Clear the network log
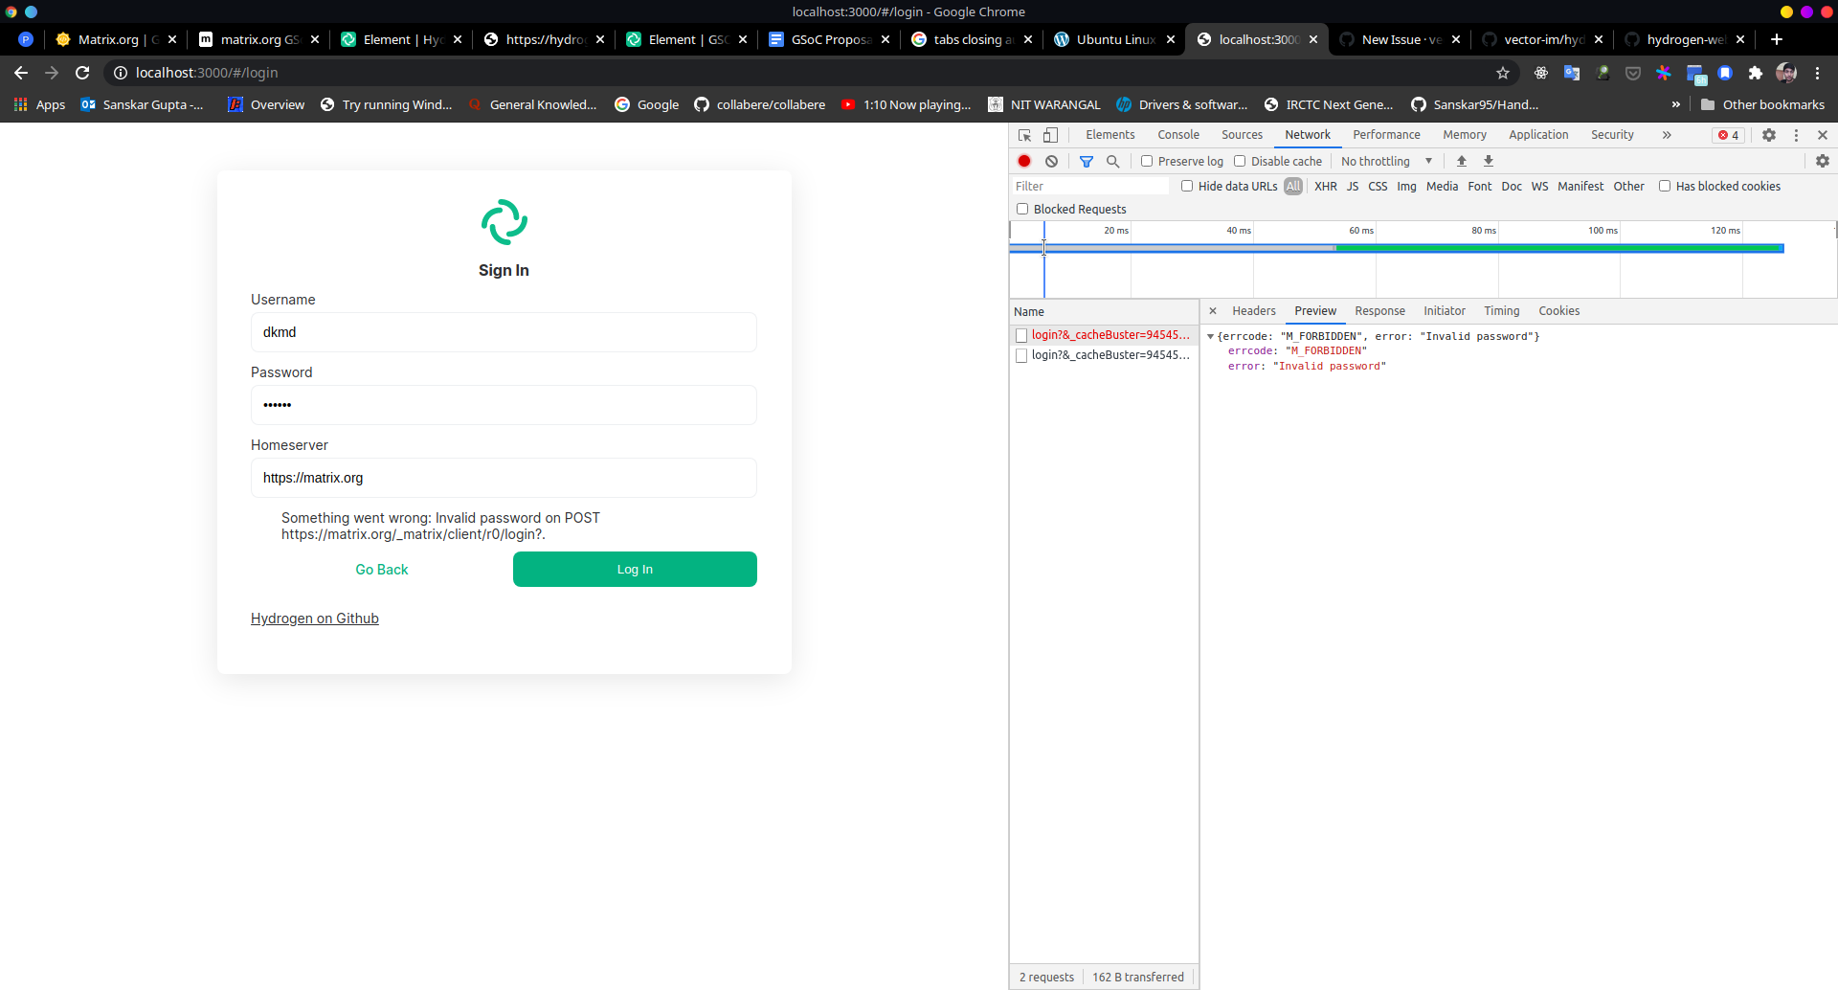 tap(1051, 161)
